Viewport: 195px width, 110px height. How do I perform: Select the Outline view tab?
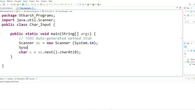coord(187,43)
